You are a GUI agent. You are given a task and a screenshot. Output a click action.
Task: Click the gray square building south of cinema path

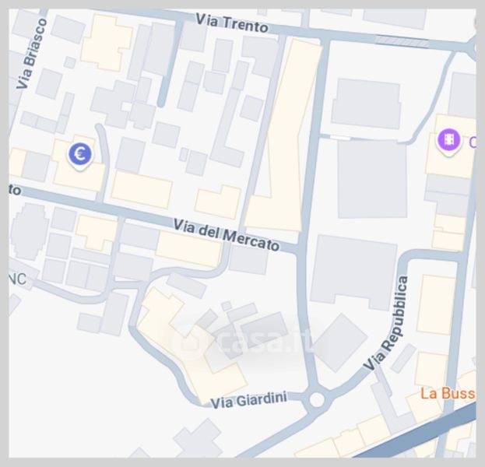[372, 179]
